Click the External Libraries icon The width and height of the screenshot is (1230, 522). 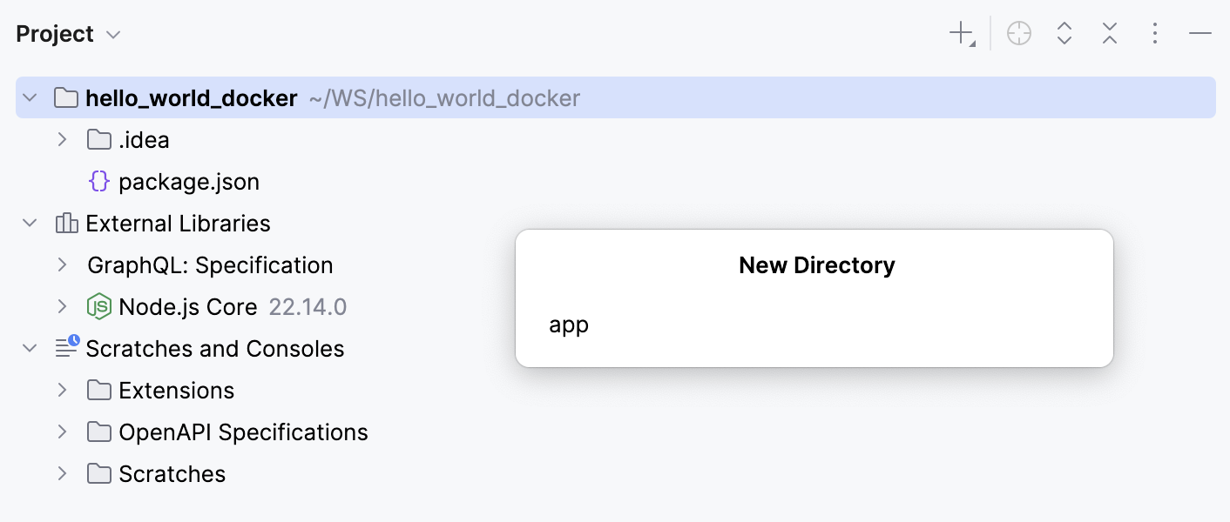[x=66, y=223]
